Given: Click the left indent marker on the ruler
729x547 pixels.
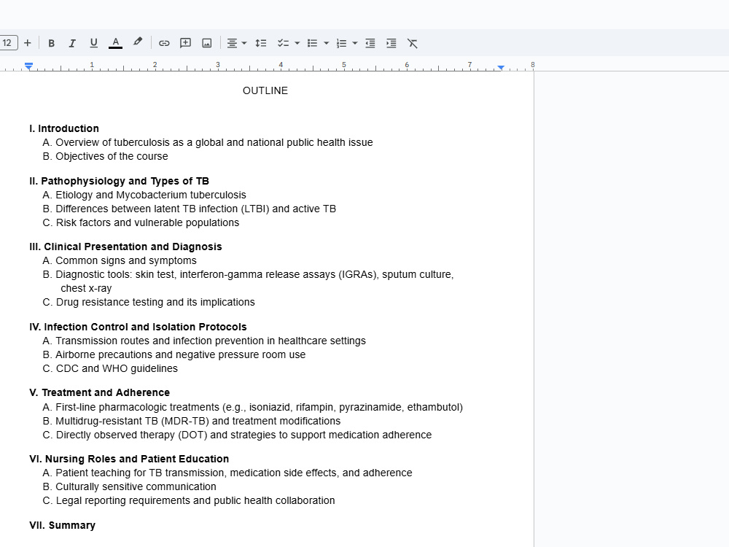Looking at the screenshot, I should click(29, 66).
